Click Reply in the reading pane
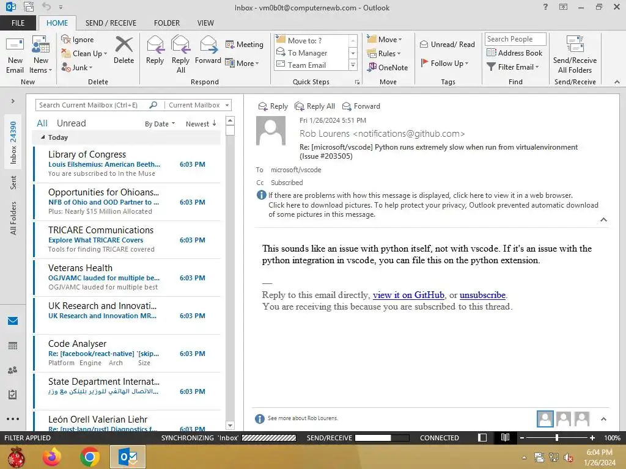 point(273,106)
